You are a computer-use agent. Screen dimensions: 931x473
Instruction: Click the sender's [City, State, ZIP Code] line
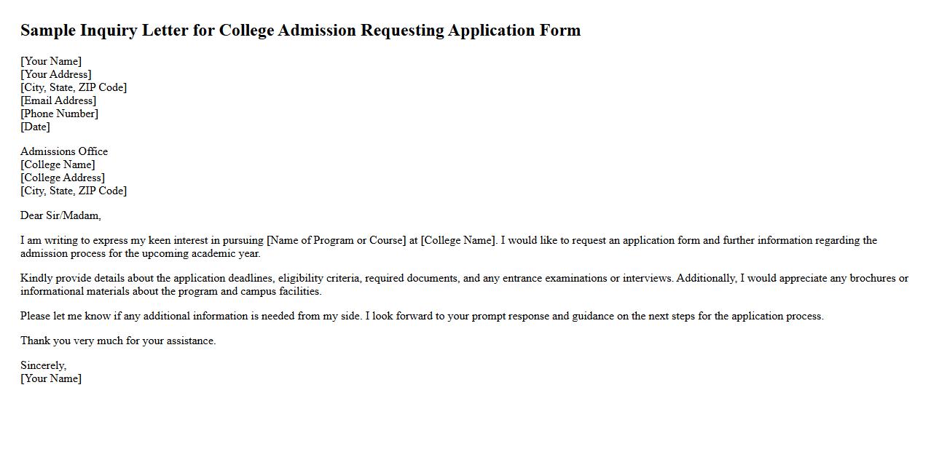tap(74, 87)
